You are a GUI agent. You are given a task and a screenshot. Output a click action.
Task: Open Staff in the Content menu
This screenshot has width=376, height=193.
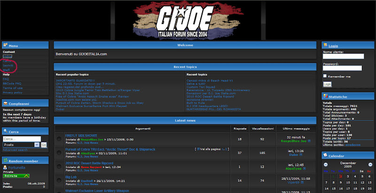pyautogui.click(x=6, y=70)
